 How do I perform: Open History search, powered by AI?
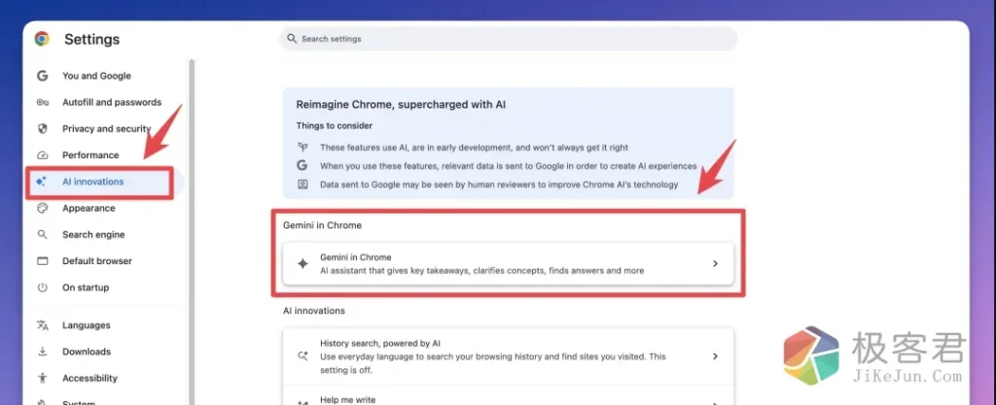coord(486,356)
